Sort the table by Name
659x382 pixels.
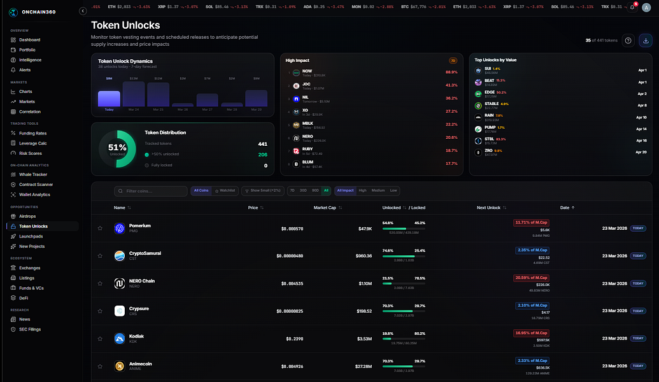click(122, 208)
